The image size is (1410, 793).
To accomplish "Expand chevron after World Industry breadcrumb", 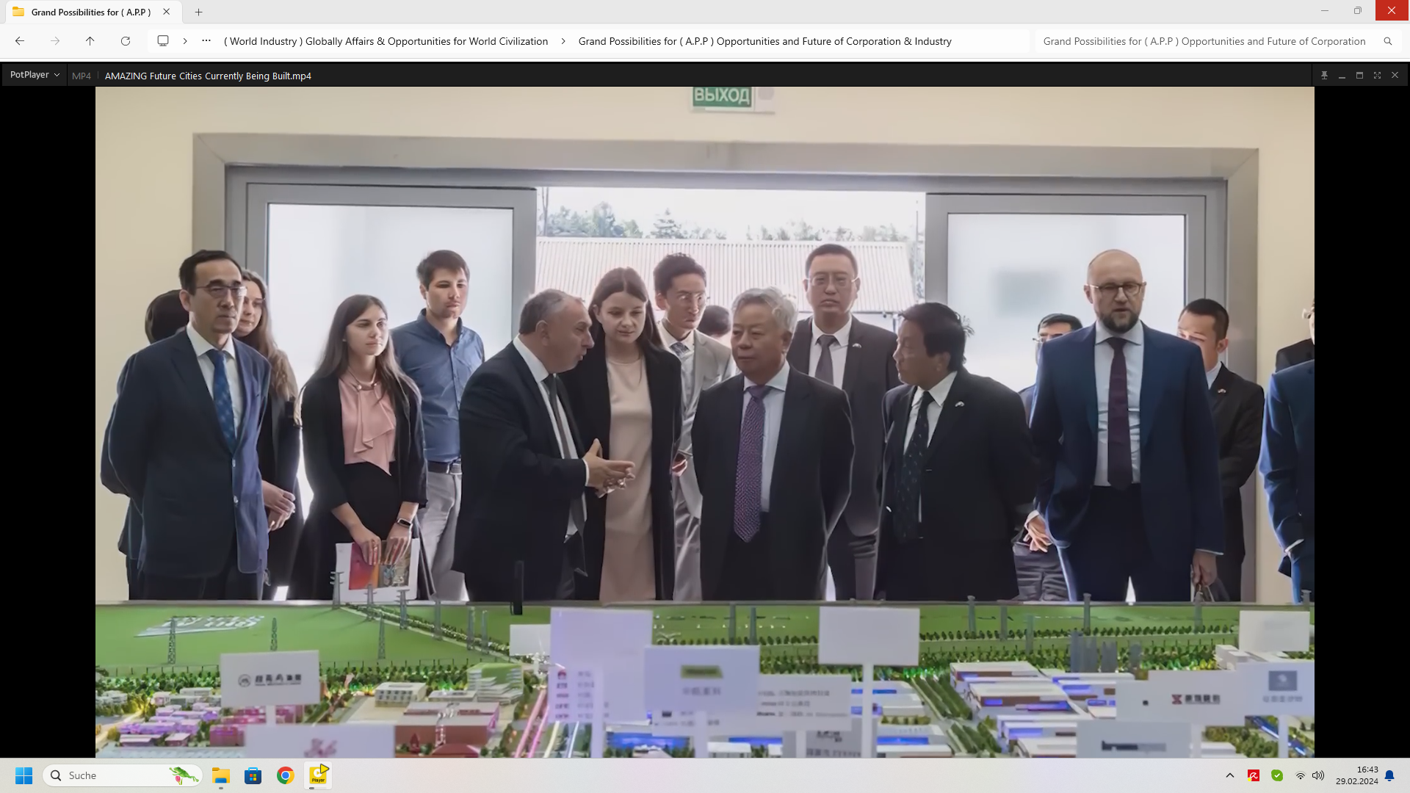I will [x=563, y=41].
